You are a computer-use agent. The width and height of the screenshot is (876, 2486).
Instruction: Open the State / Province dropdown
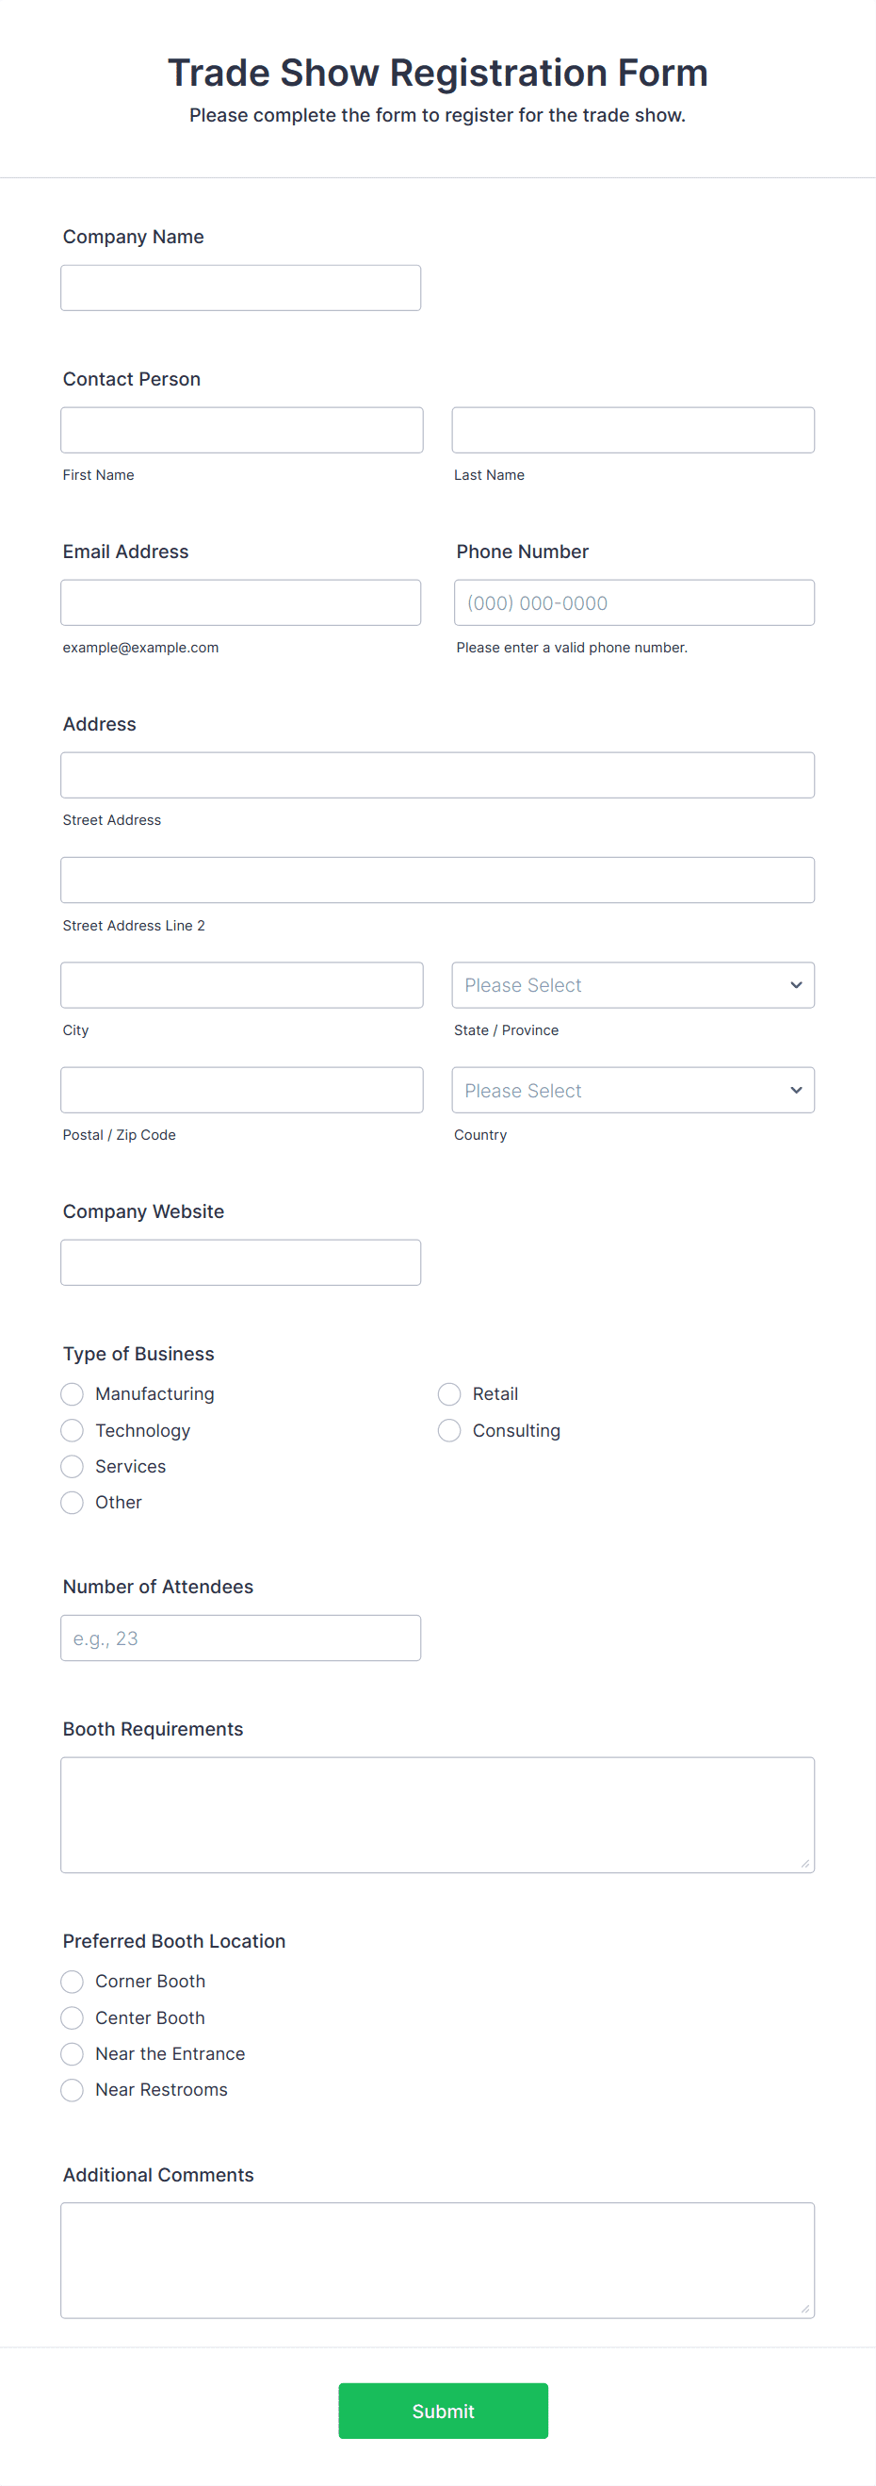point(632,984)
